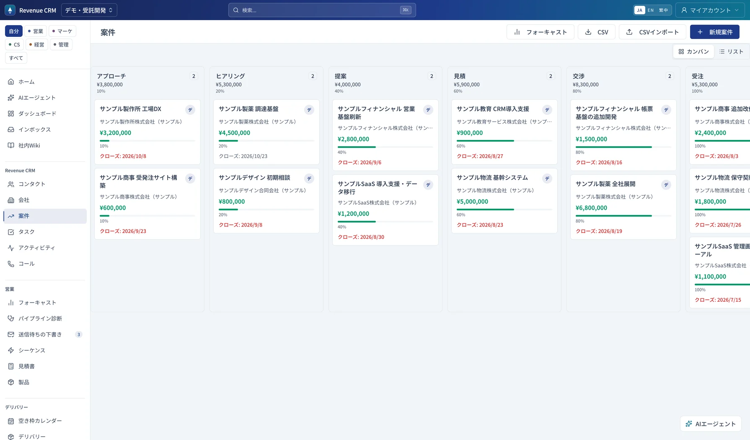The image size is (750, 440).
Task: Click デ badge on サンプル製作所 工場DX card
Action: pos(190,110)
